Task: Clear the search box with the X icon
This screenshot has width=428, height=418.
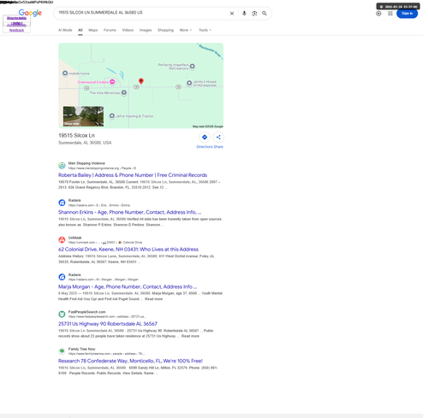Action: (232, 14)
